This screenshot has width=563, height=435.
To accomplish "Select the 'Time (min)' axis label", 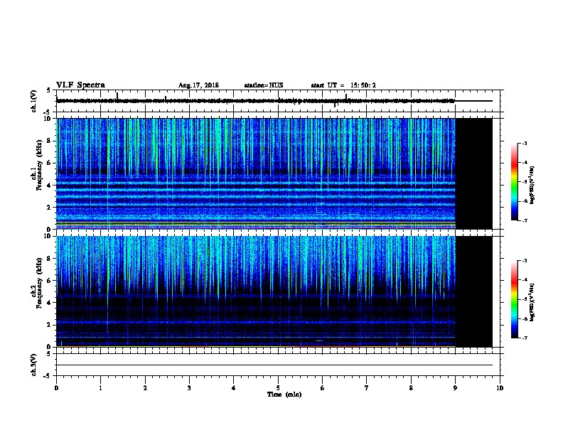I will pyautogui.click(x=284, y=394).
